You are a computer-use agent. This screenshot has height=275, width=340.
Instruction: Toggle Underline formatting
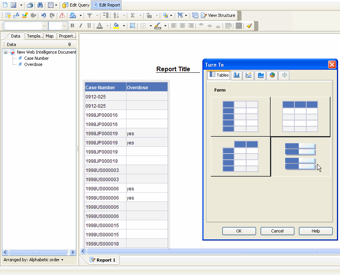(x=89, y=26)
